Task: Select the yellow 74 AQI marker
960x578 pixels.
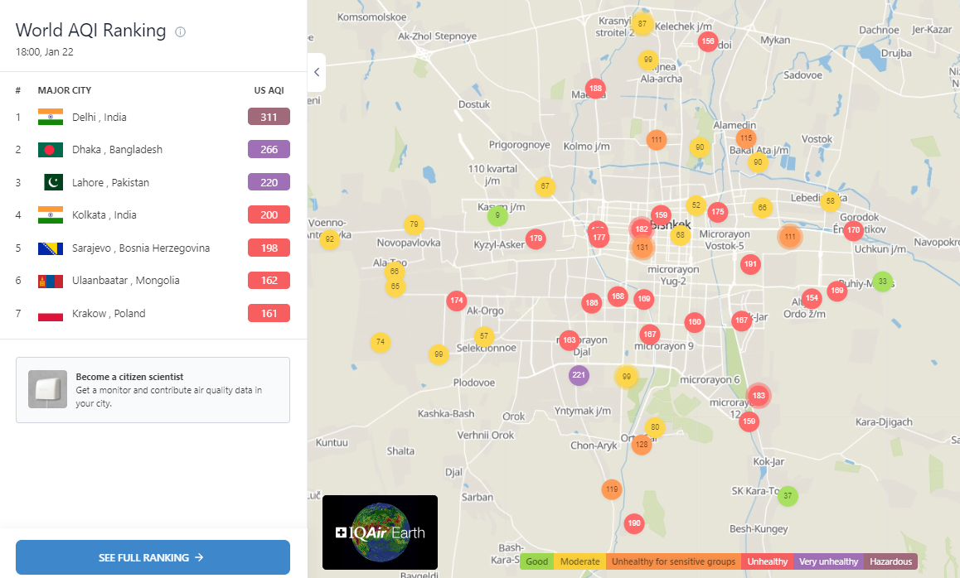Action: tap(381, 342)
